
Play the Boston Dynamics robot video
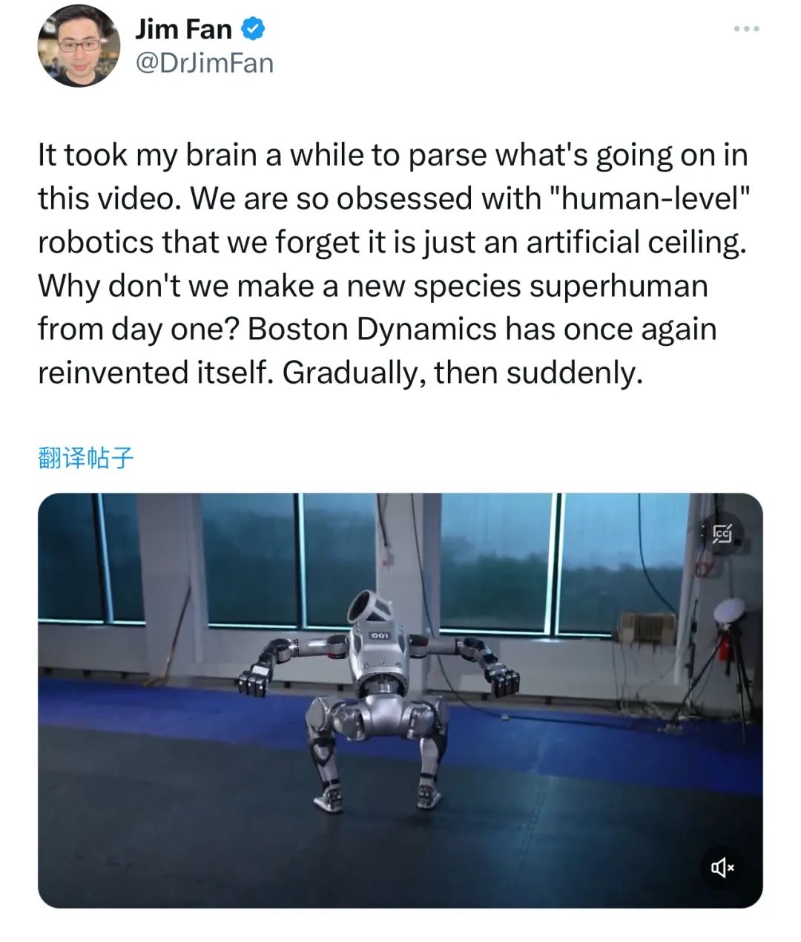(x=400, y=700)
